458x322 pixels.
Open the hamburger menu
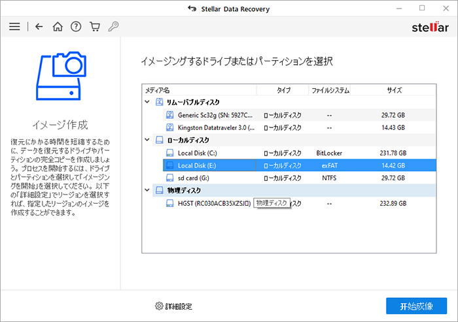(14, 27)
